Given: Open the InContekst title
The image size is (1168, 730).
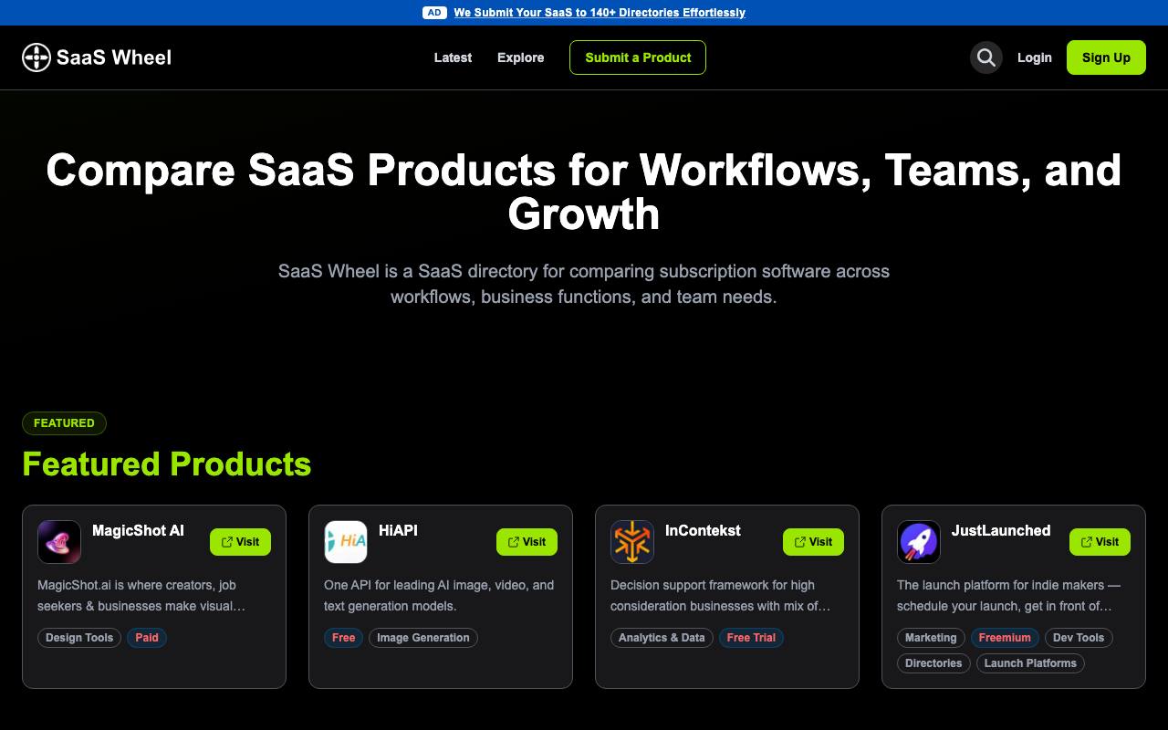Looking at the screenshot, I should [703, 530].
